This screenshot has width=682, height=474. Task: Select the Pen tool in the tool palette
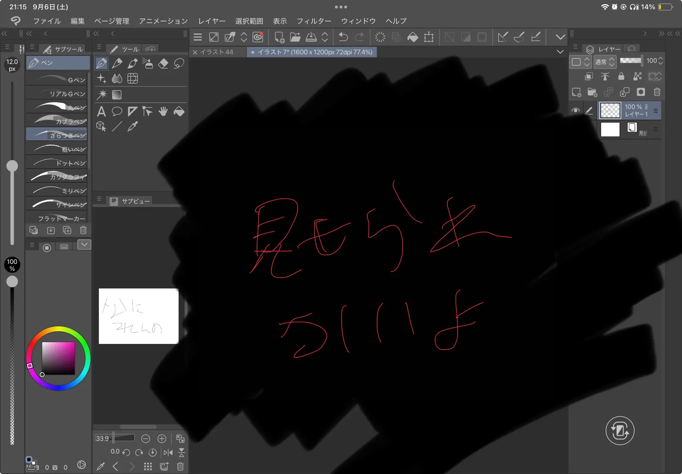click(x=102, y=63)
